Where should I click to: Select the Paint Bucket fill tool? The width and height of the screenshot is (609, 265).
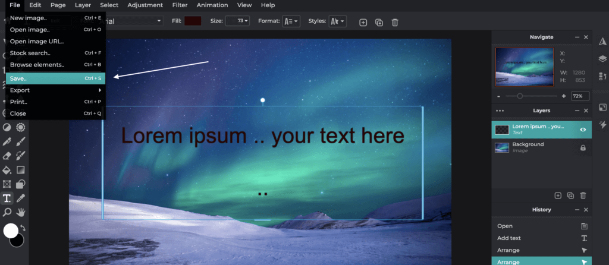[x=7, y=170]
